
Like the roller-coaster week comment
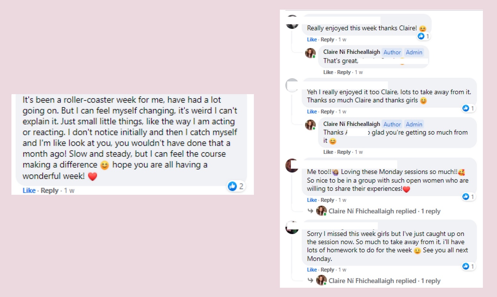click(x=29, y=191)
